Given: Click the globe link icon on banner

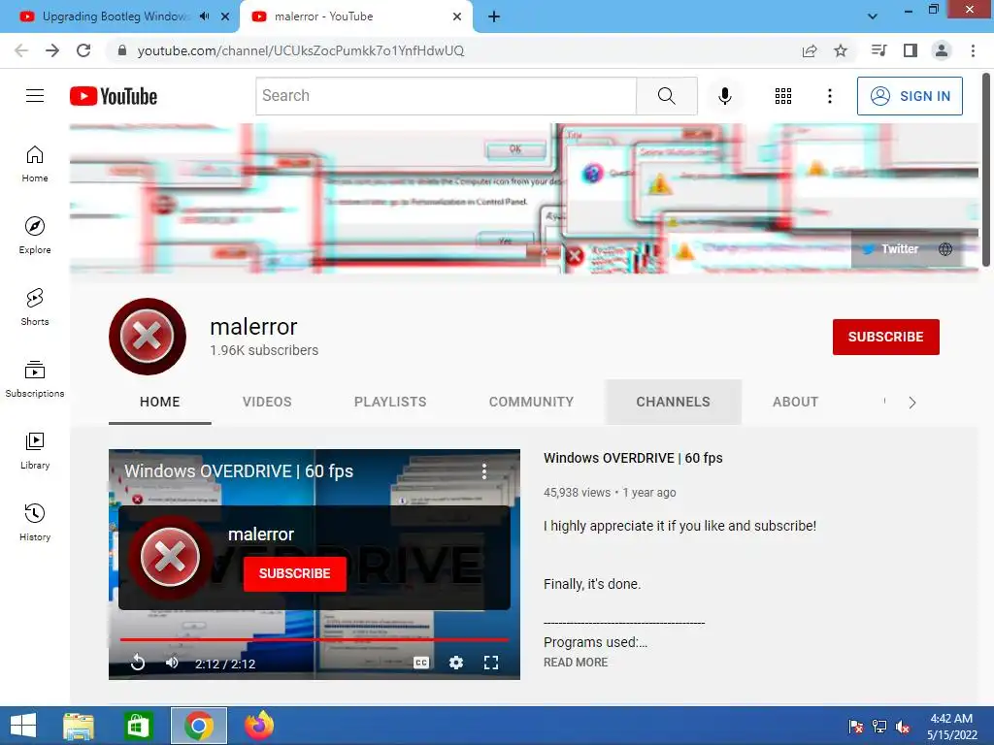Looking at the screenshot, I should 945,249.
